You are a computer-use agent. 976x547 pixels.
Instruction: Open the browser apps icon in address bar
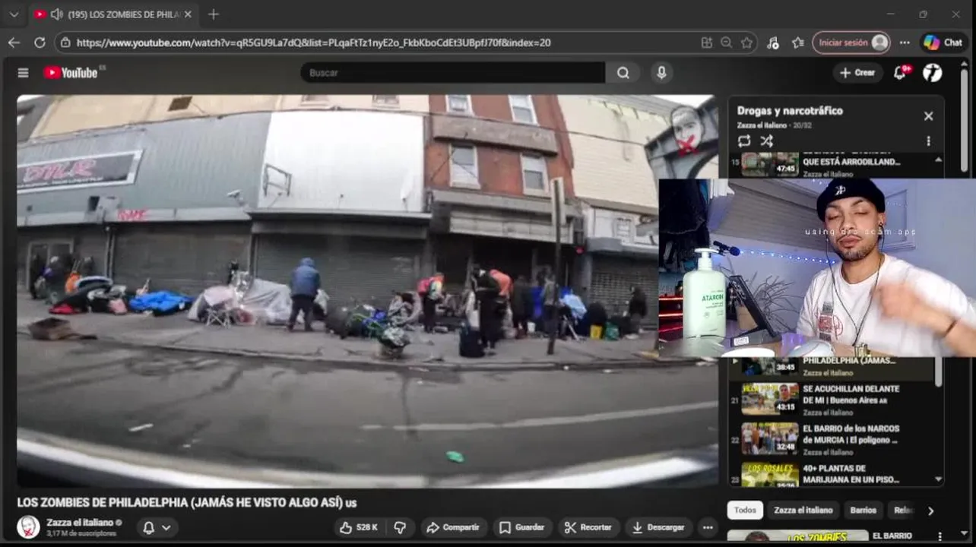(707, 43)
